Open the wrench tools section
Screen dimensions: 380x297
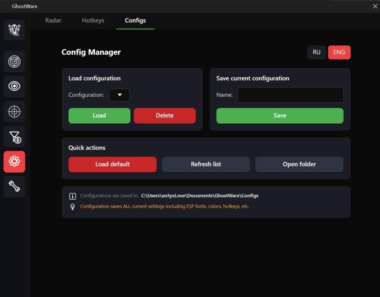click(x=14, y=187)
